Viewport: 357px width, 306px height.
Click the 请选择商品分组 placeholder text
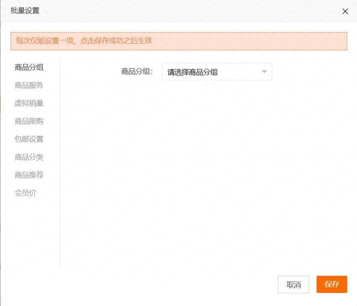point(193,72)
